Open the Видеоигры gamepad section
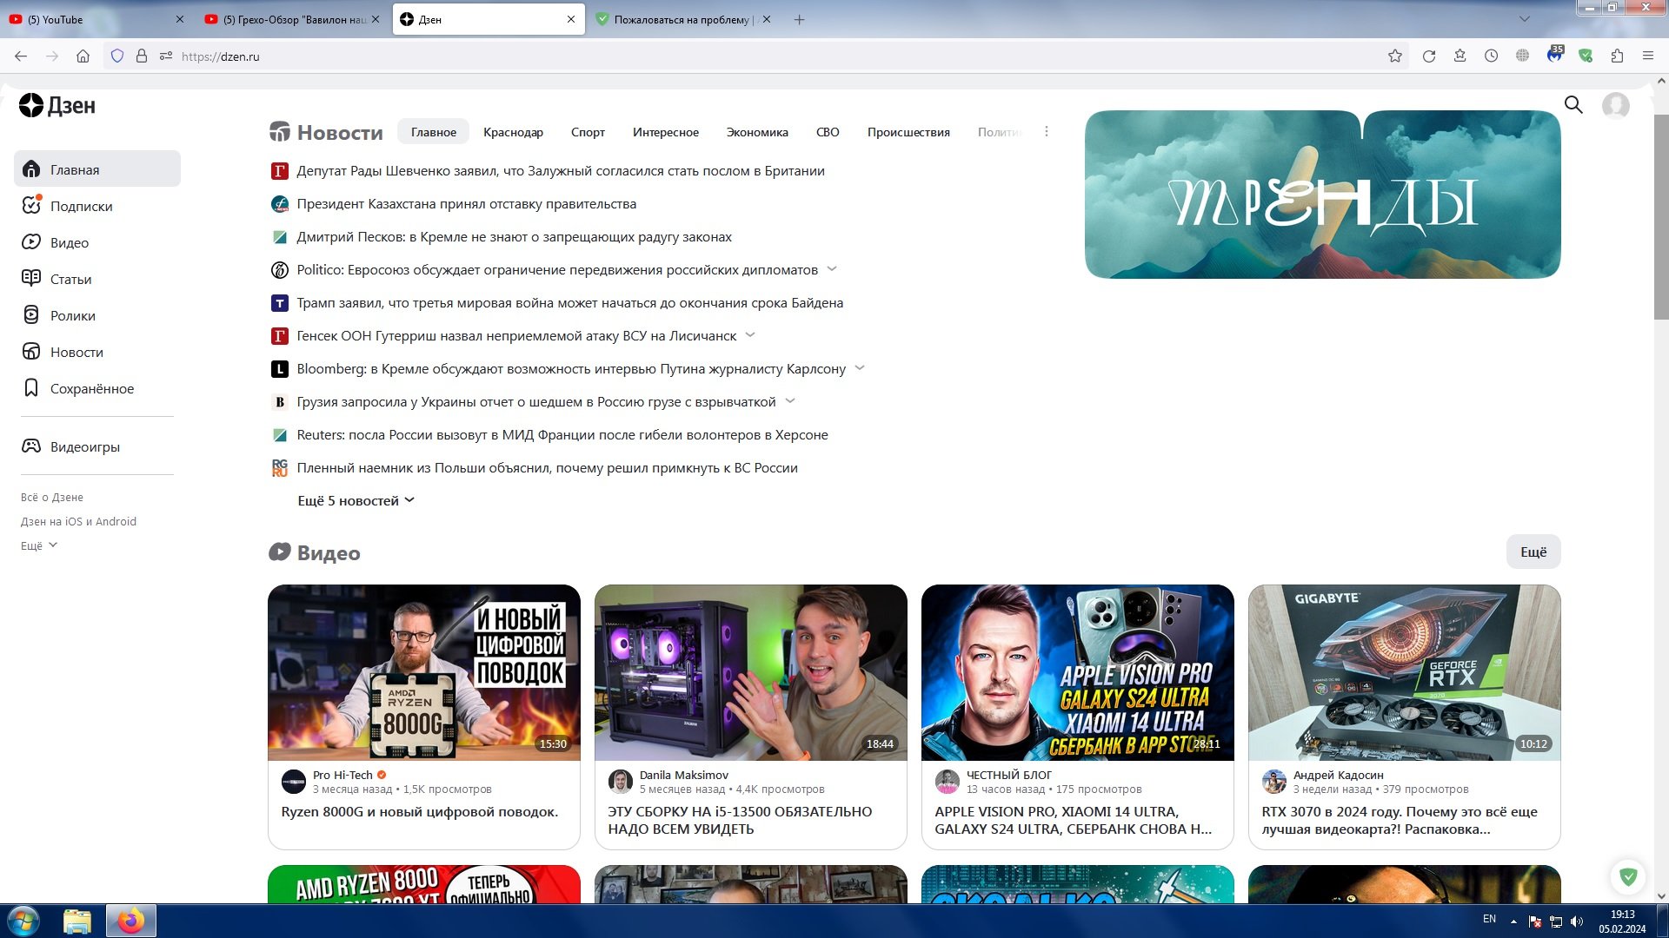 coord(83,446)
